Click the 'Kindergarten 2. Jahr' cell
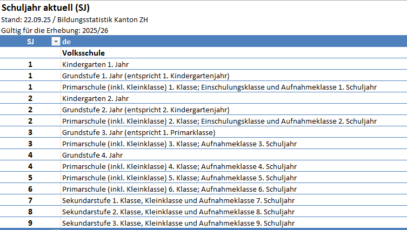Viewport: 407px width, 230px height. pyautogui.click(x=95, y=98)
